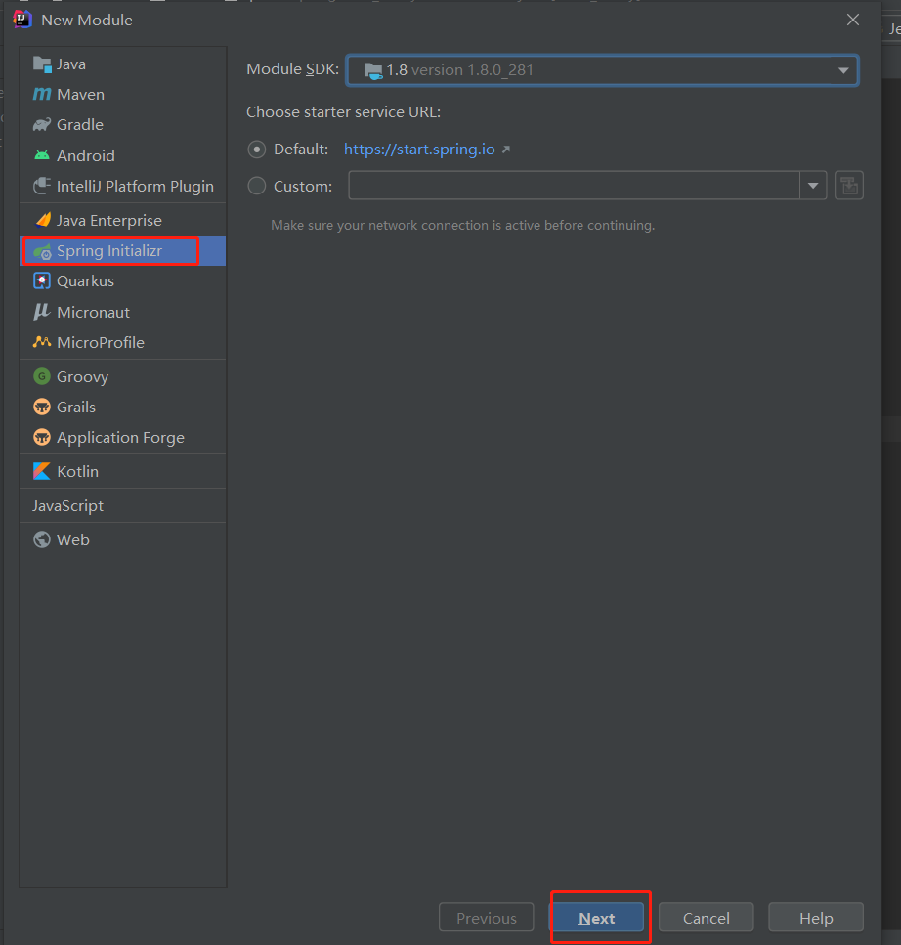Close the New Module dialog
The width and height of the screenshot is (901, 945).
coord(853,20)
